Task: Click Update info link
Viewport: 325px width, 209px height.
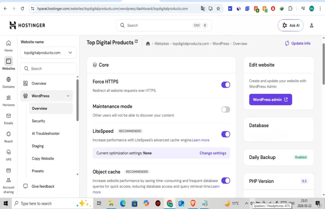Action: [x=298, y=43]
